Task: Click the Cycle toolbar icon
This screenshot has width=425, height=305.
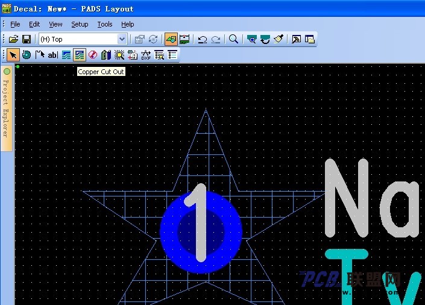Action: tap(153, 39)
